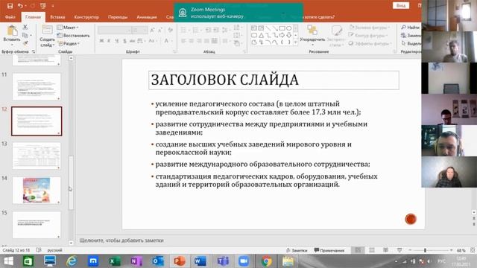Screen dimensions: 477x268
Task: Open the Контур фигуры dropdown
Action: point(368,36)
